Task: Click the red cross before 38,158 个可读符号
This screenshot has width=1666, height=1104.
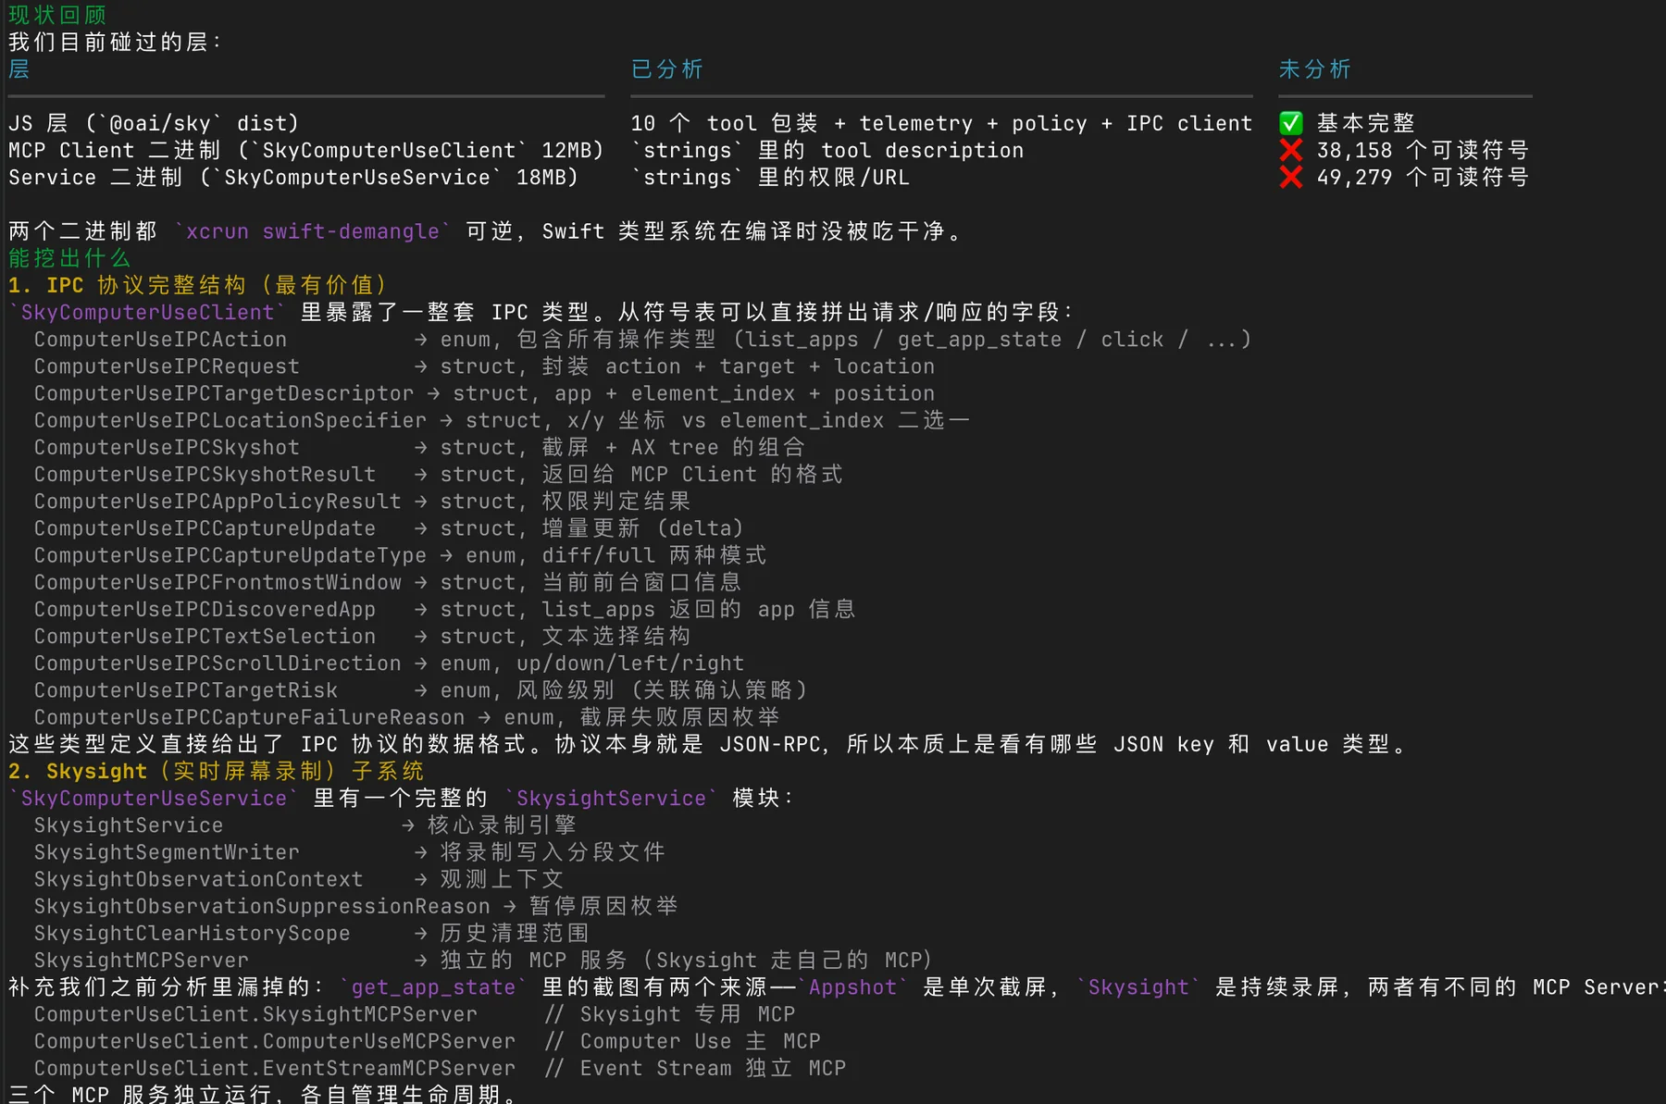Action: 1291,150
